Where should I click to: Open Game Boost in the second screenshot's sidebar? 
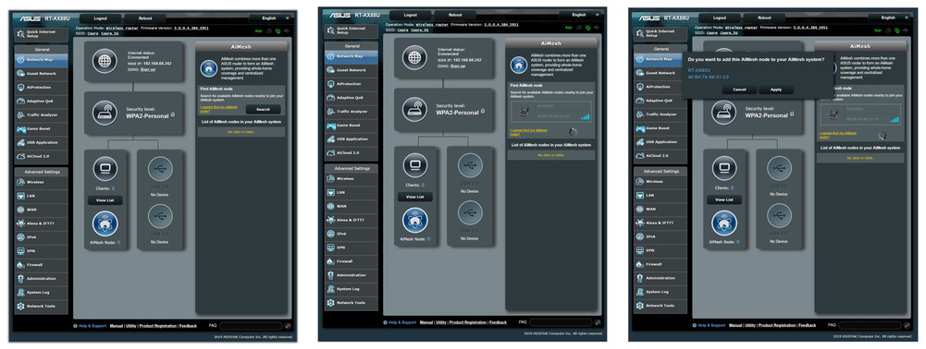coord(352,125)
